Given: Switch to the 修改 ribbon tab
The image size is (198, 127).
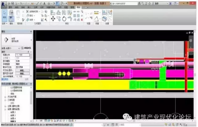Looking at the screenshot, I should [x=78, y=7].
